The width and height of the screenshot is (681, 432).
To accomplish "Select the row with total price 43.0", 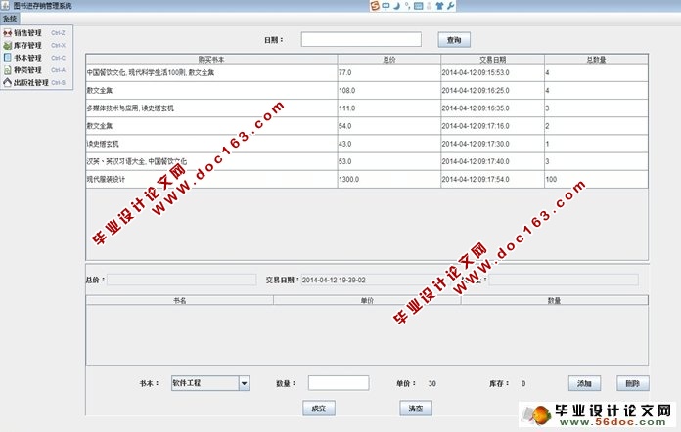I will point(367,144).
